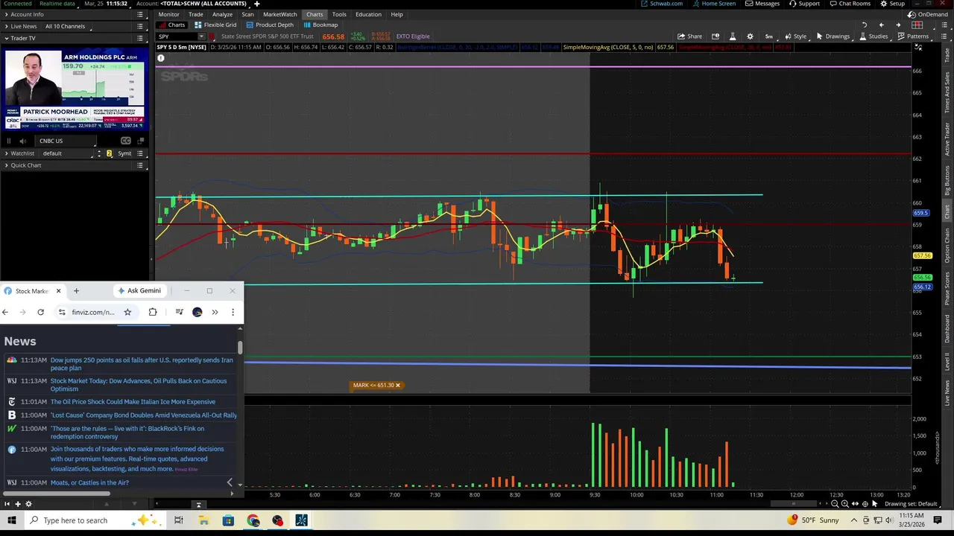Bookmark page with browser star icon
The image size is (954, 536).
tap(127, 312)
